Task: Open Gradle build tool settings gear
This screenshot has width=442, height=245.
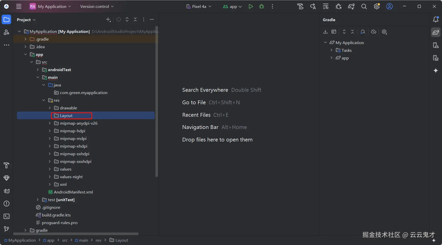Action: [x=384, y=32]
